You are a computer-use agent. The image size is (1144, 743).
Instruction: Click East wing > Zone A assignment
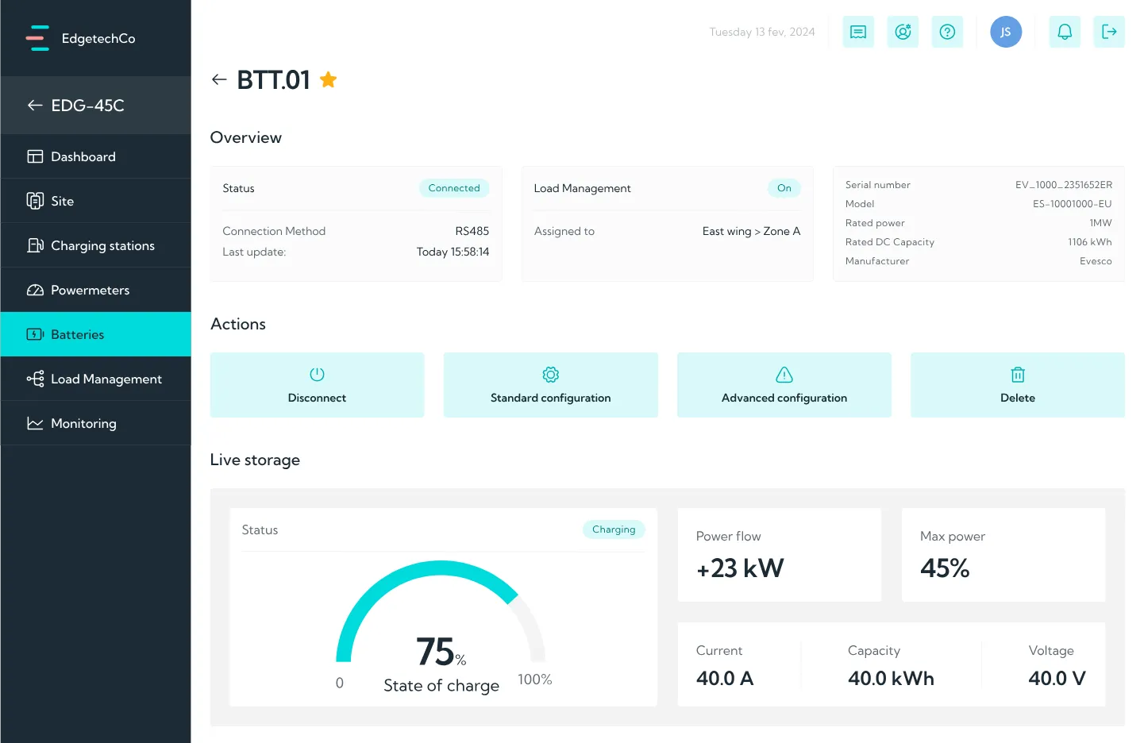point(751,231)
